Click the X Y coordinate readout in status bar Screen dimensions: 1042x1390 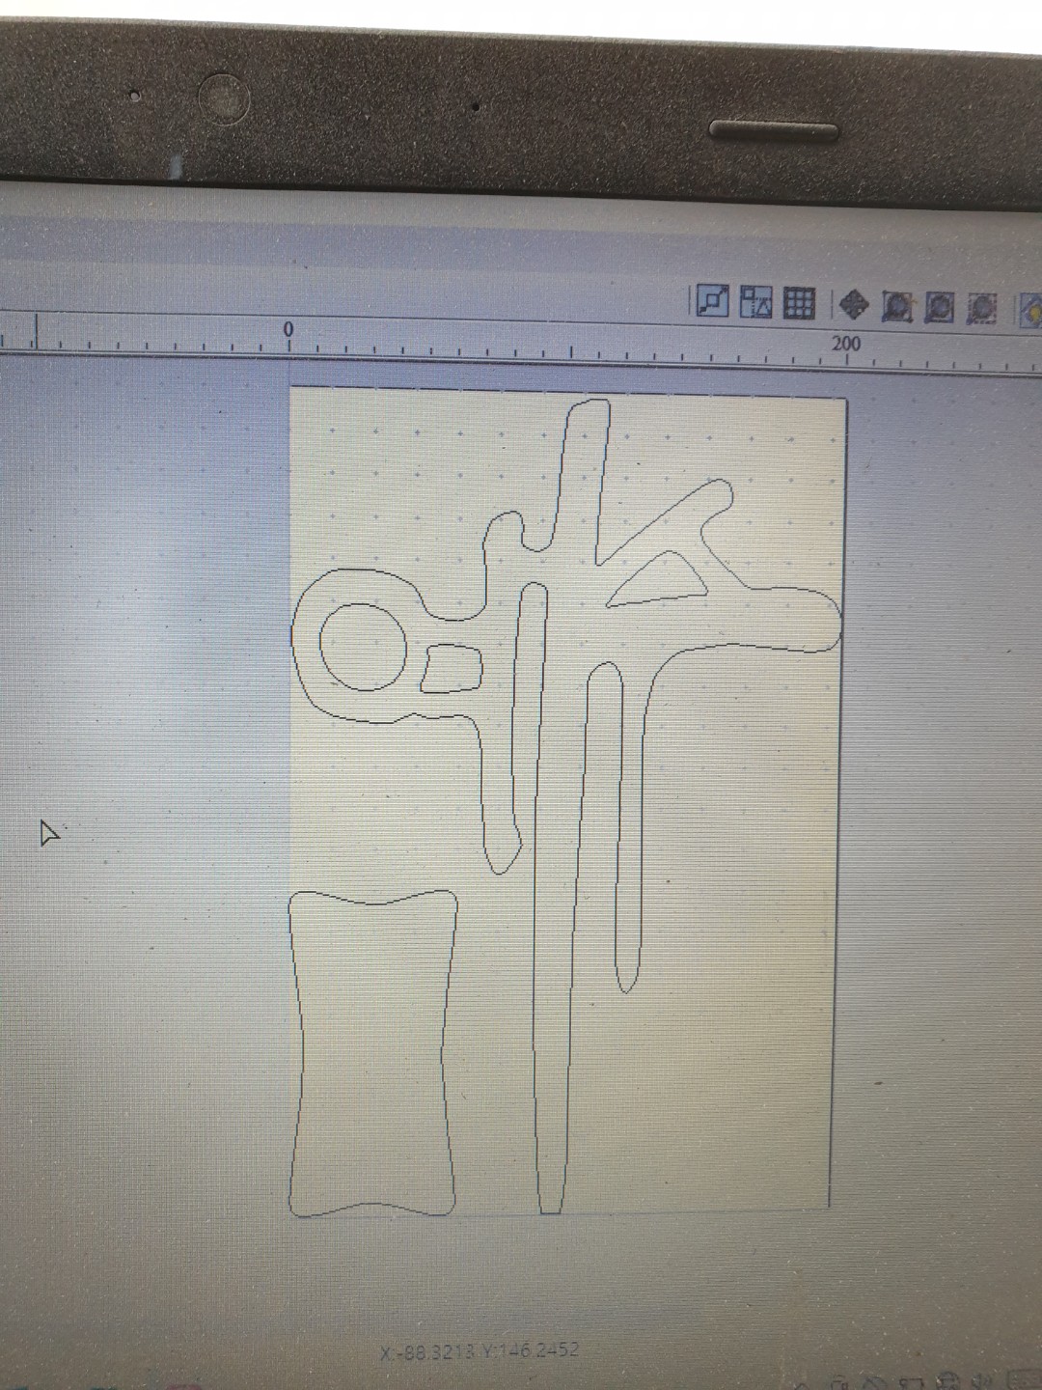point(480,1351)
